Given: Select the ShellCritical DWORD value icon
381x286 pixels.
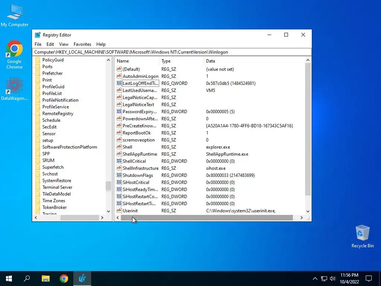Looking at the screenshot, I should pos(119,161).
